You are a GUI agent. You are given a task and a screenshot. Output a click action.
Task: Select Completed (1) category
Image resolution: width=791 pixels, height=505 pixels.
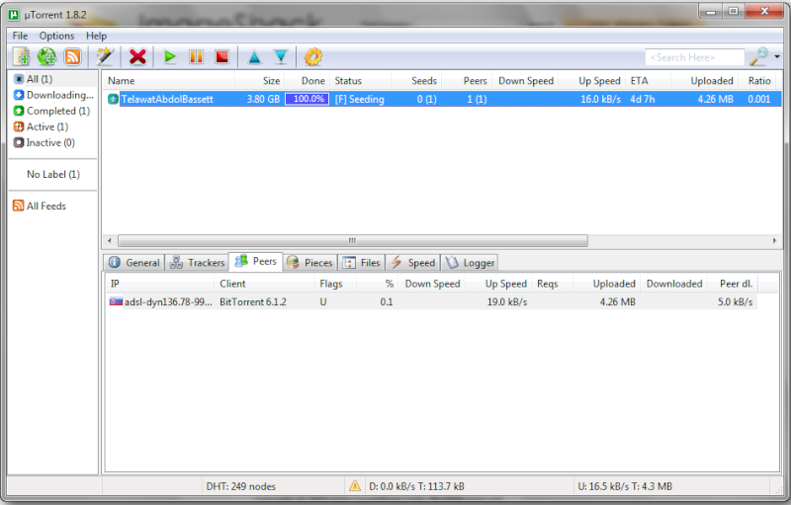coord(52,111)
